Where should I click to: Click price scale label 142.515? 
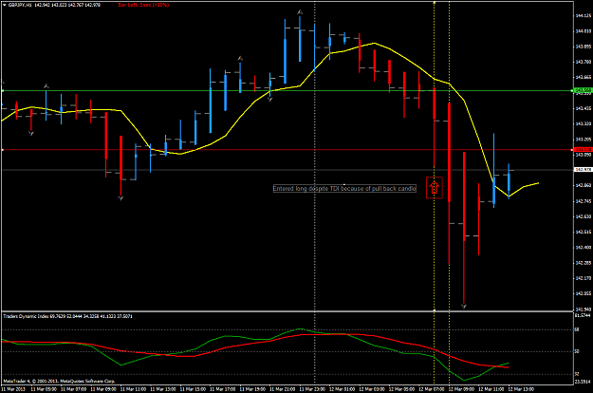(x=584, y=232)
